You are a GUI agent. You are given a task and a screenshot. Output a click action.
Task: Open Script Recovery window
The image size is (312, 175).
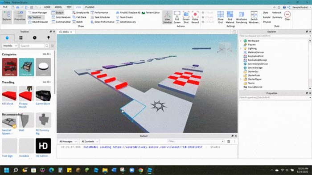coord(126,22)
